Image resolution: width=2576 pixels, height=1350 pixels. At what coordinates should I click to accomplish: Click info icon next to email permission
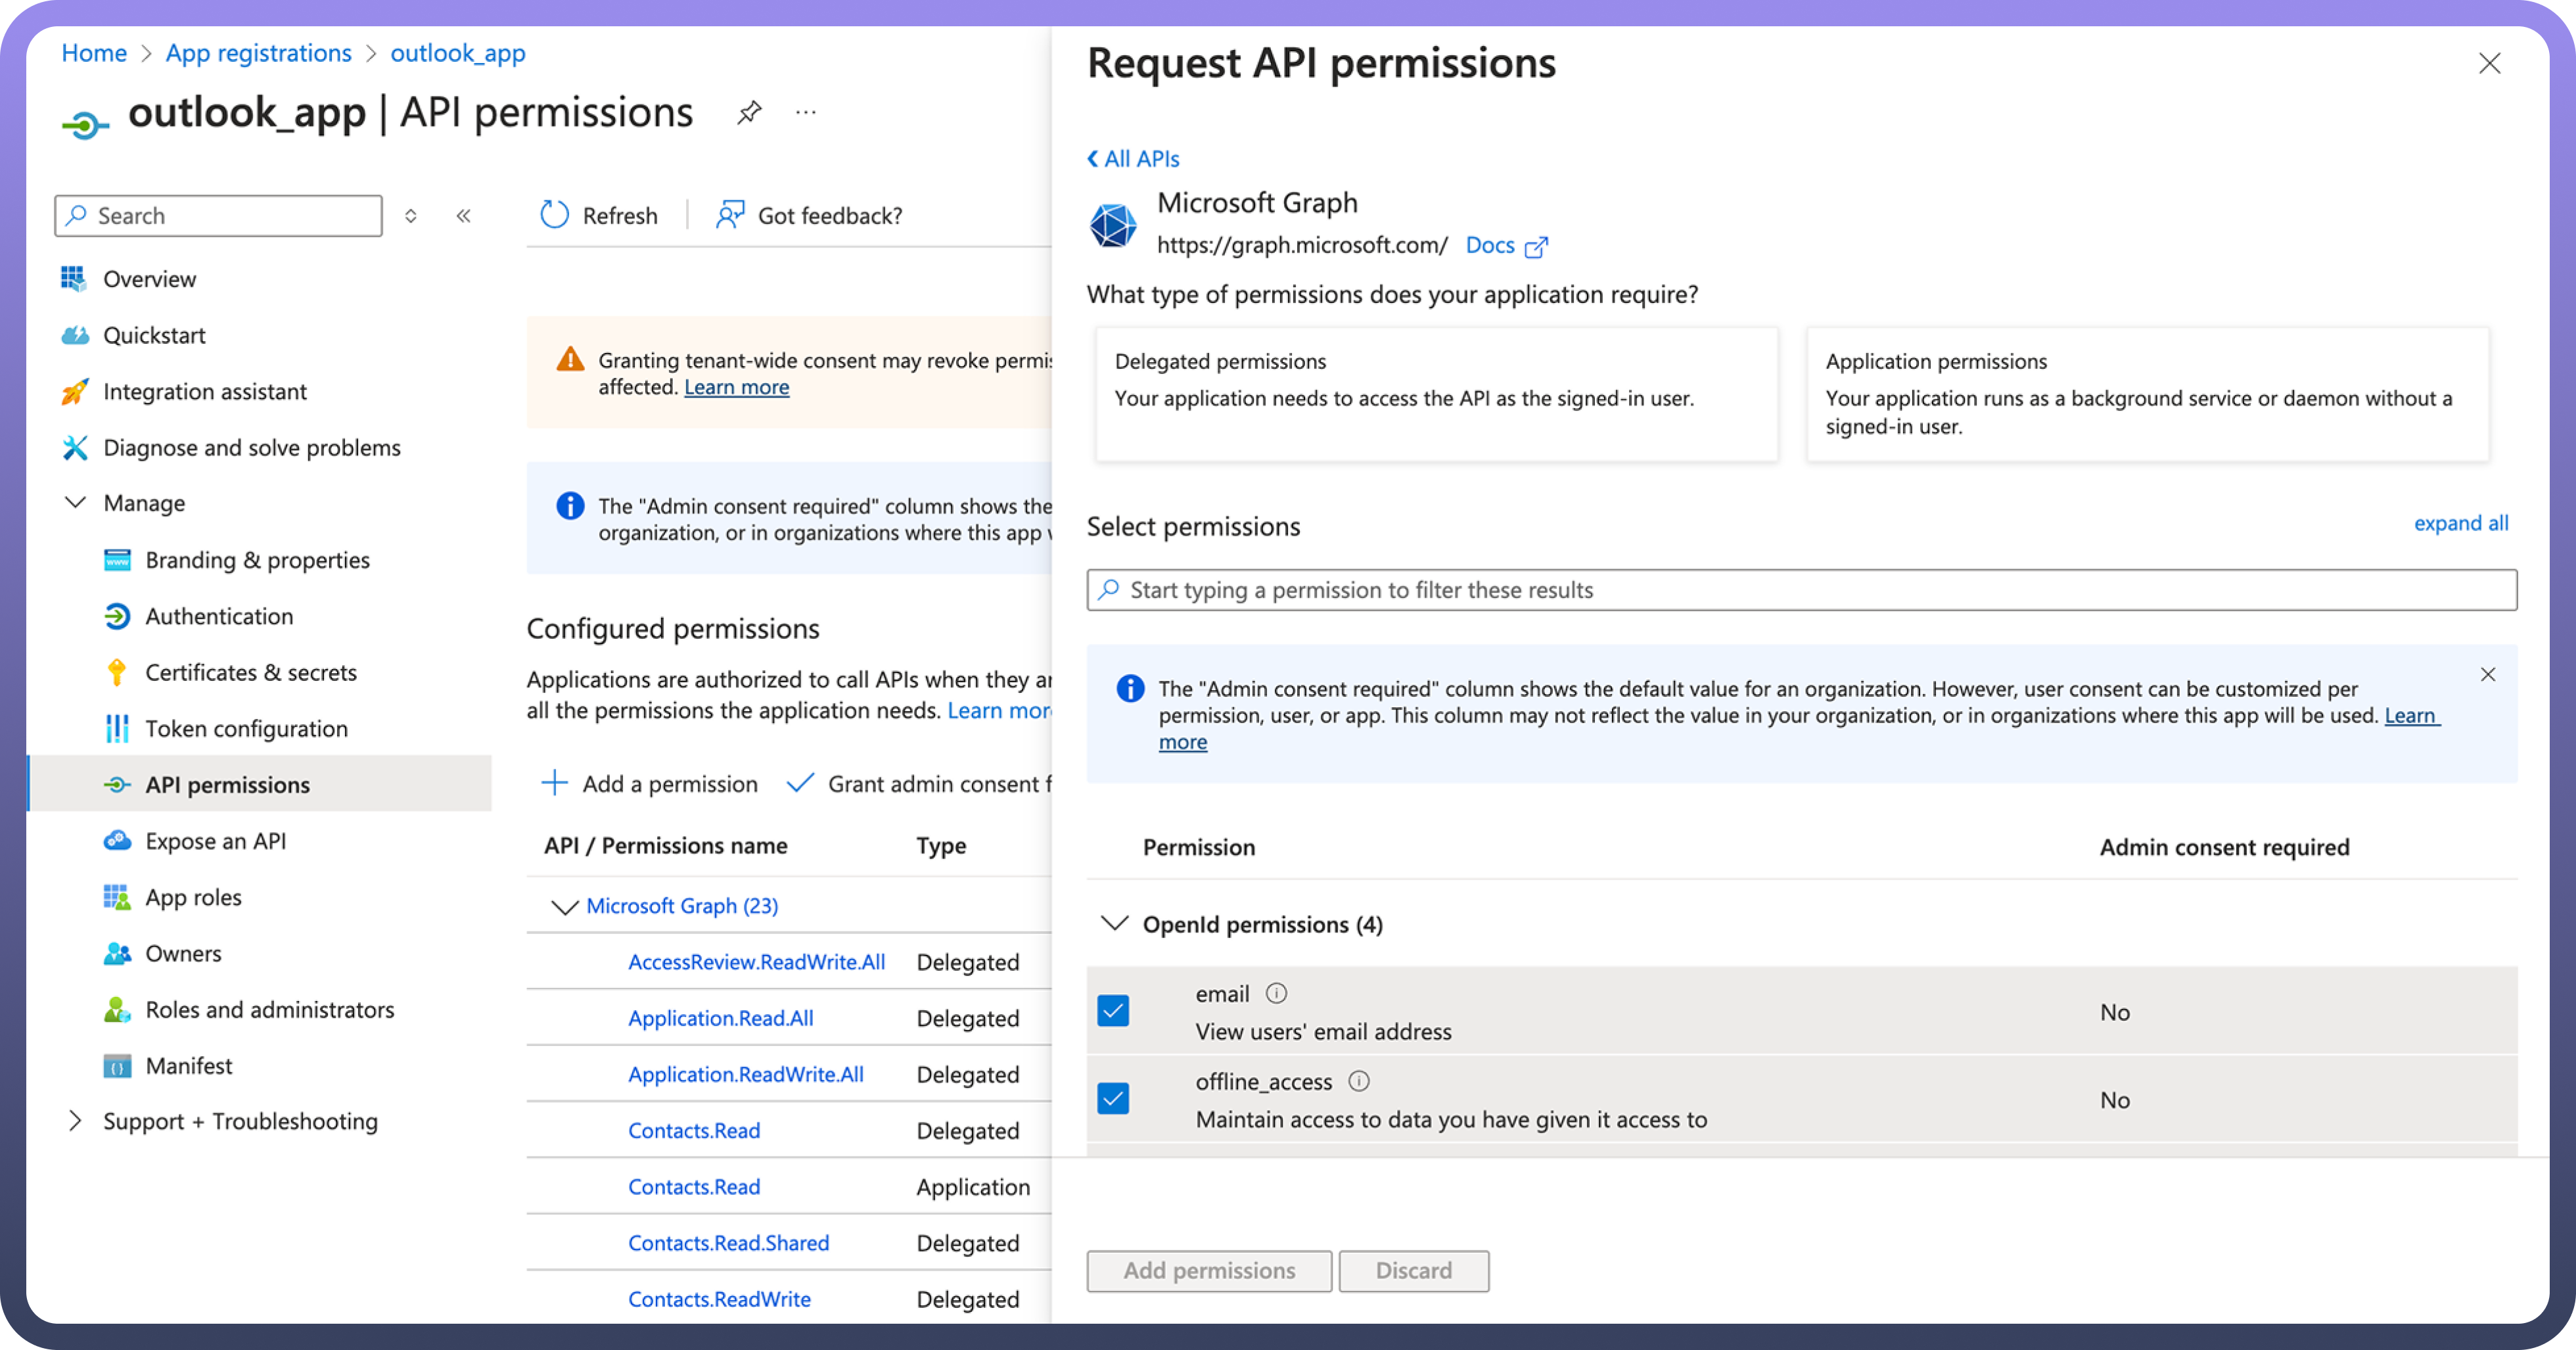1276,993
